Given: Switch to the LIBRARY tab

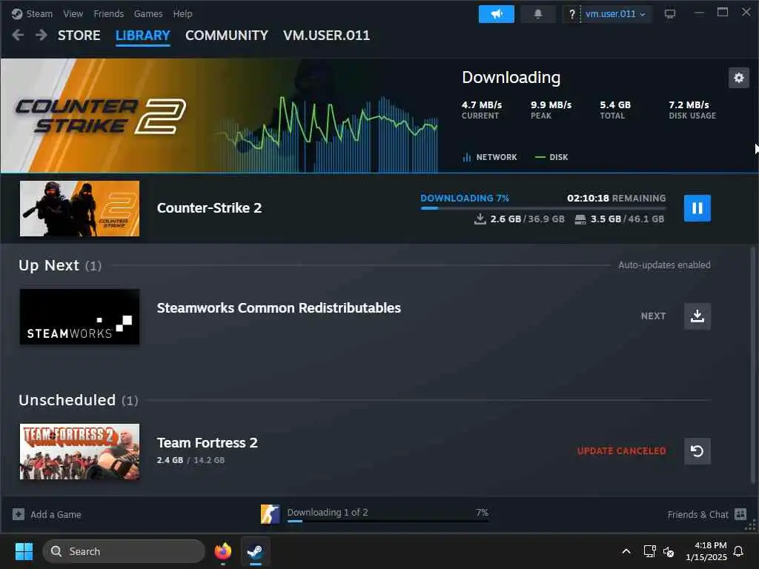Looking at the screenshot, I should [x=143, y=36].
